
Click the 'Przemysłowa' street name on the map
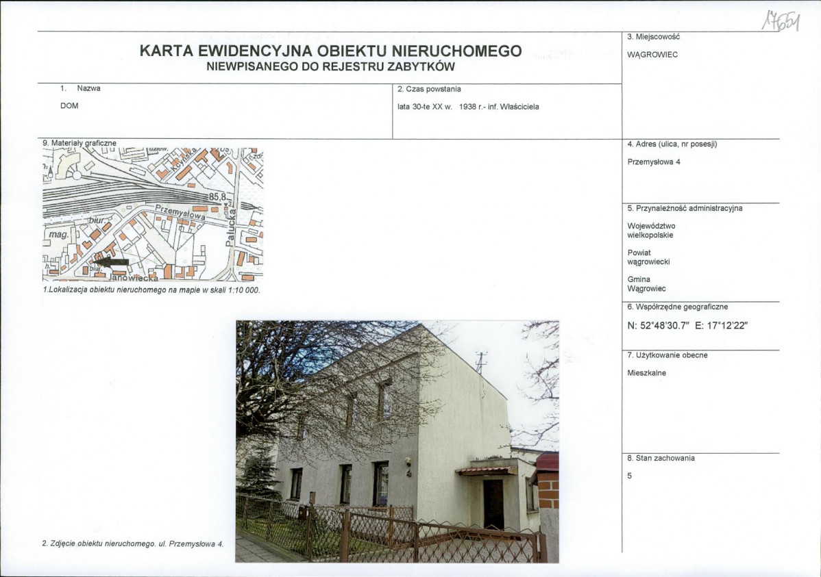[x=180, y=211]
